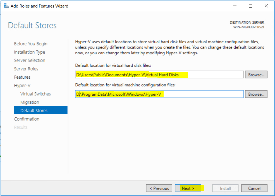Go to the Virtual Switches sub-step
This screenshot has height=196, width=275.
click(x=35, y=94)
